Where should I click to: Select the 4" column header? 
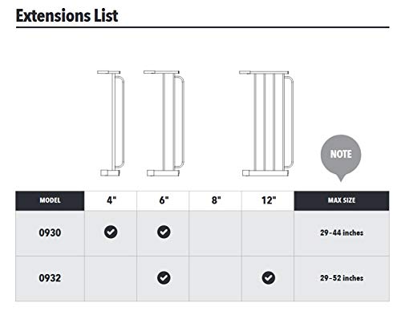(111, 200)
